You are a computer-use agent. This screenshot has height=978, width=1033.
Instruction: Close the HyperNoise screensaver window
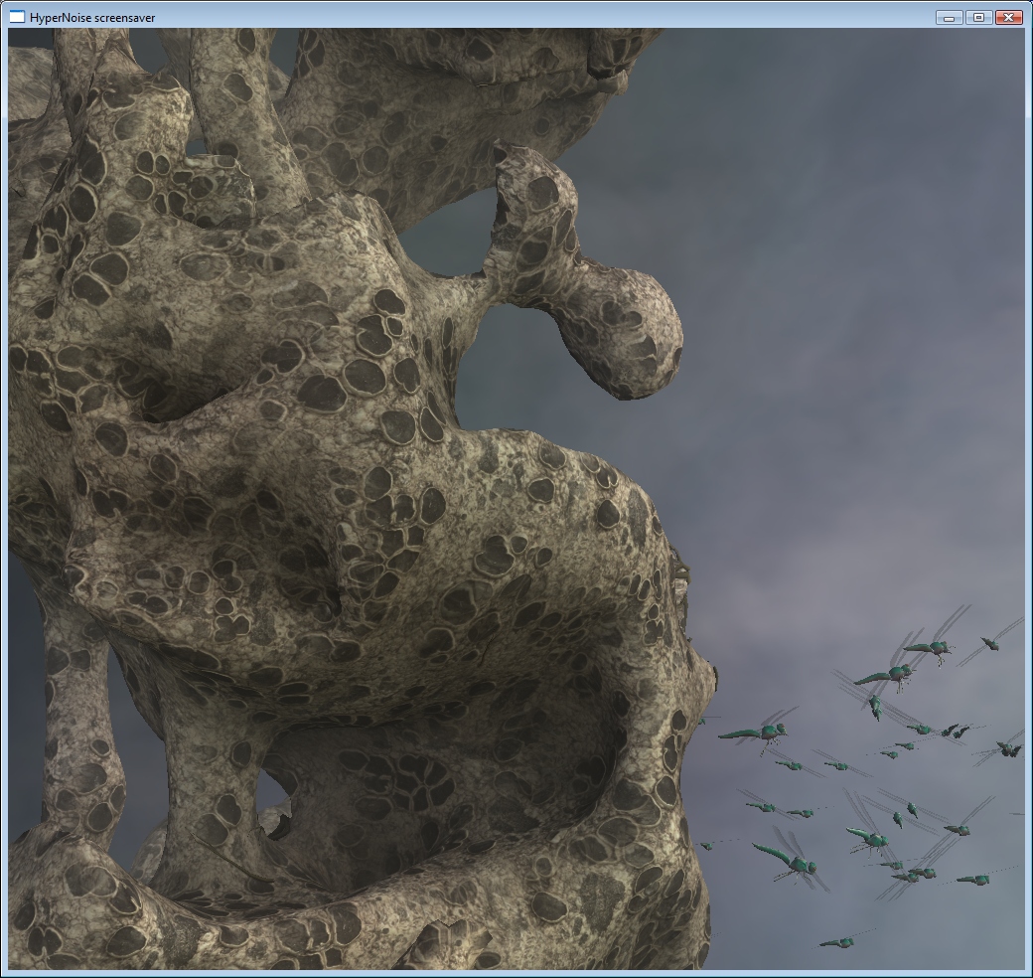[x=1009, y=17]
